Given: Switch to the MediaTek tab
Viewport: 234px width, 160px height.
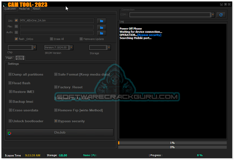Looking at the screenshot, I should point(24,9).
